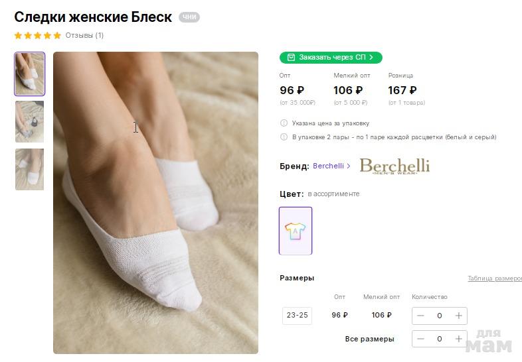Click the info icon next to package price

click(x=284, y=123)
